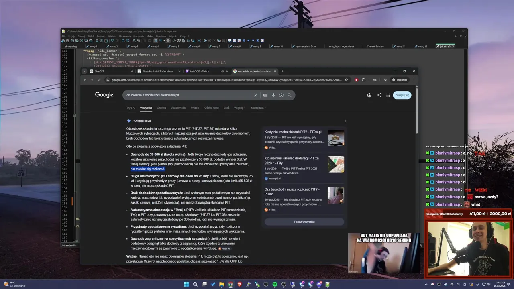Viewport: 514px width, 289px height.
Task: Open 'Czy bezrobotni muszą rozliczać PIT?' link
Action: pos(292,191)
